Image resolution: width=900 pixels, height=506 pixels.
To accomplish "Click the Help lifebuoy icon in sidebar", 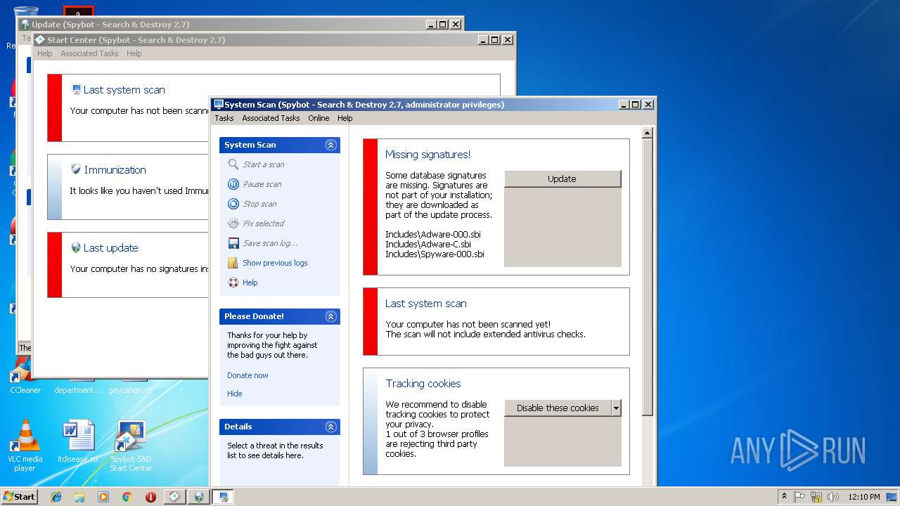I will (x=233, y=283).
